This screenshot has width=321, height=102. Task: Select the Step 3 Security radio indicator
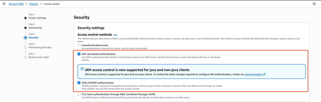pyautogui.click(x=25, y=37)
